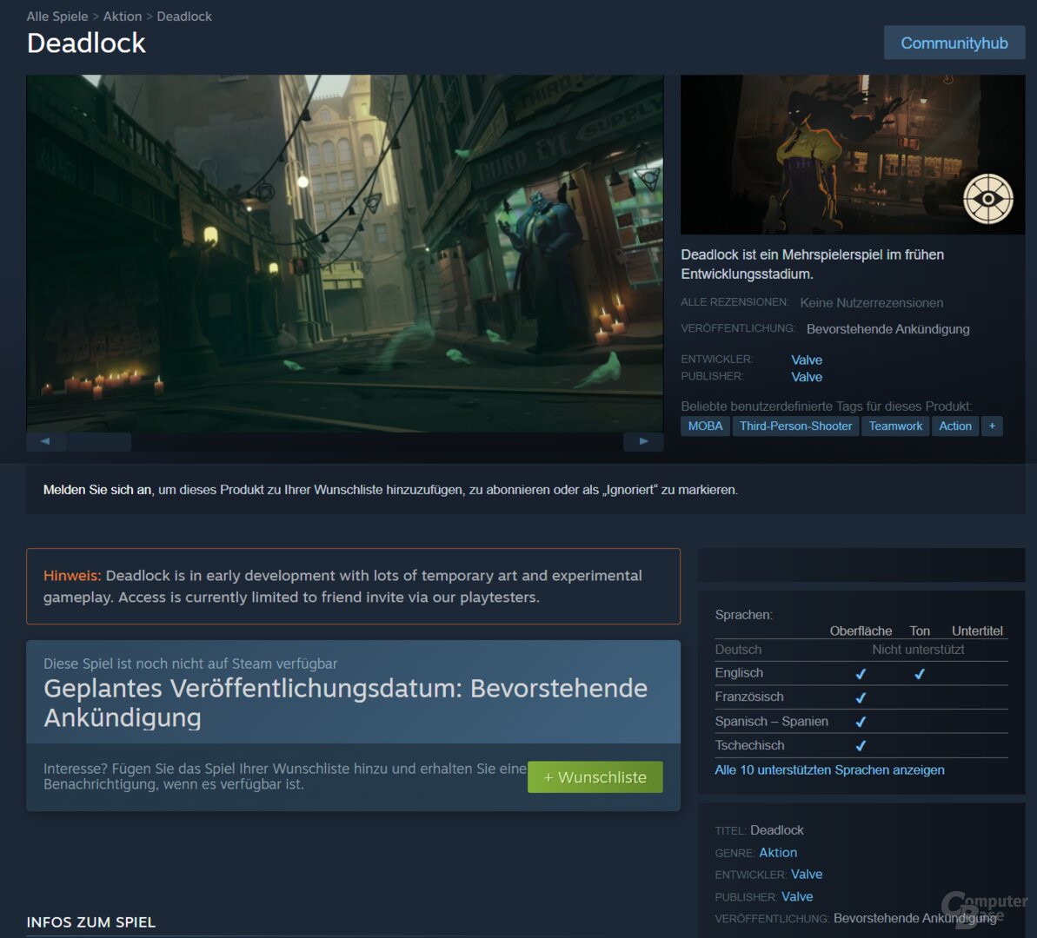Click the Untertitel column header
The width and height of the screenshot is (1037, 938).
[977, 631]
